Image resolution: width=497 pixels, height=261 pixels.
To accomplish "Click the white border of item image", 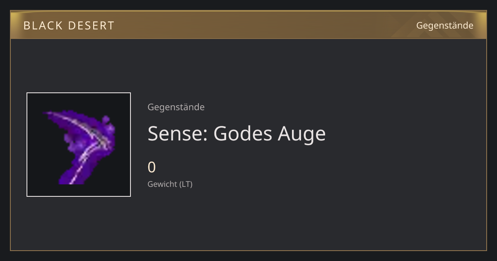I will (79, 93).
